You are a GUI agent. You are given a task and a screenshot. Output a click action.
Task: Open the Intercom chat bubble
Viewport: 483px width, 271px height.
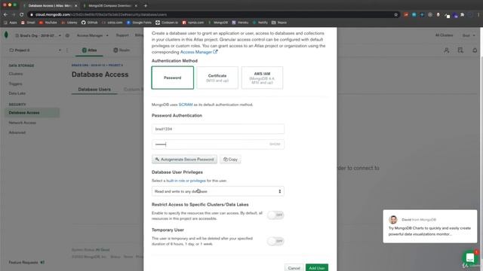click(470, 257)
